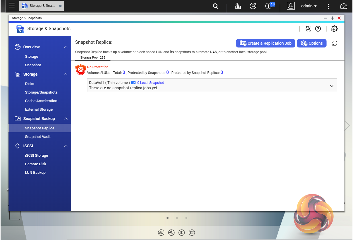Viewport: 353px width, 240px height.
Task: Open the background tasks icon
Action: 238,6
